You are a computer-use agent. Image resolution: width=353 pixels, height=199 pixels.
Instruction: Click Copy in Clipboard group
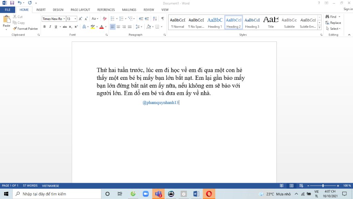[19, 22]
